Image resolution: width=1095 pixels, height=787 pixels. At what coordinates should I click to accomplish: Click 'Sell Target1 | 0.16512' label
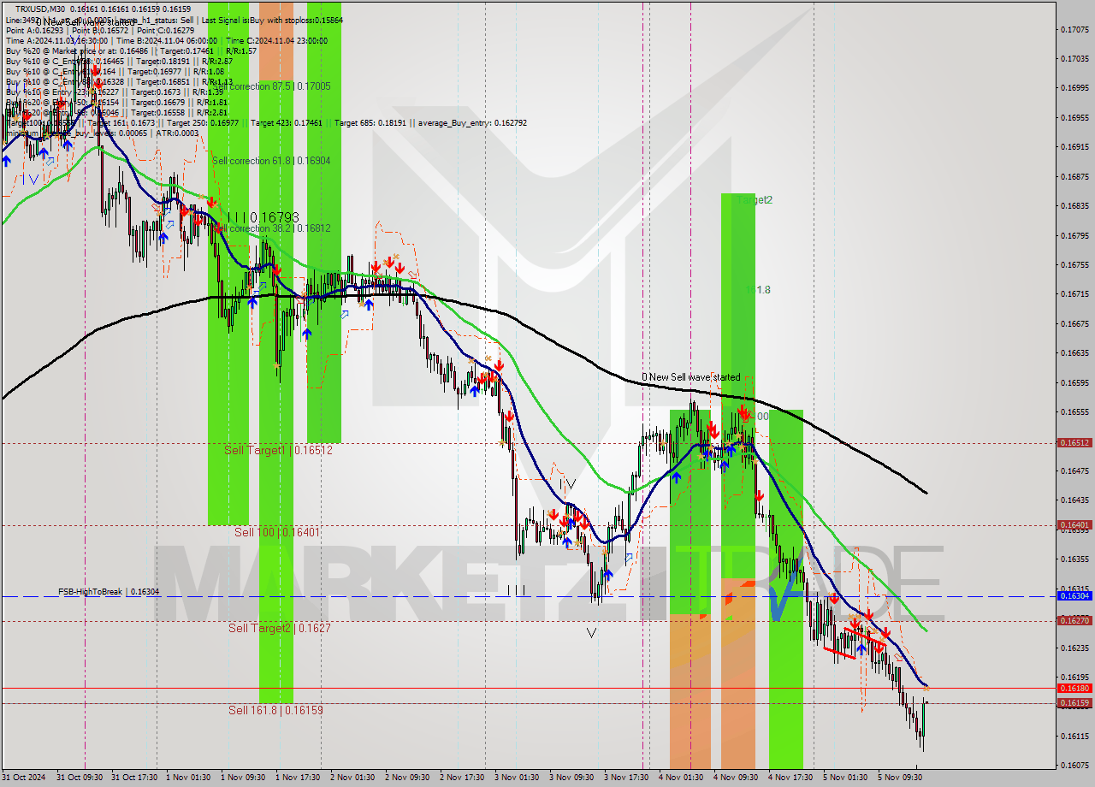tap(278, 450)
